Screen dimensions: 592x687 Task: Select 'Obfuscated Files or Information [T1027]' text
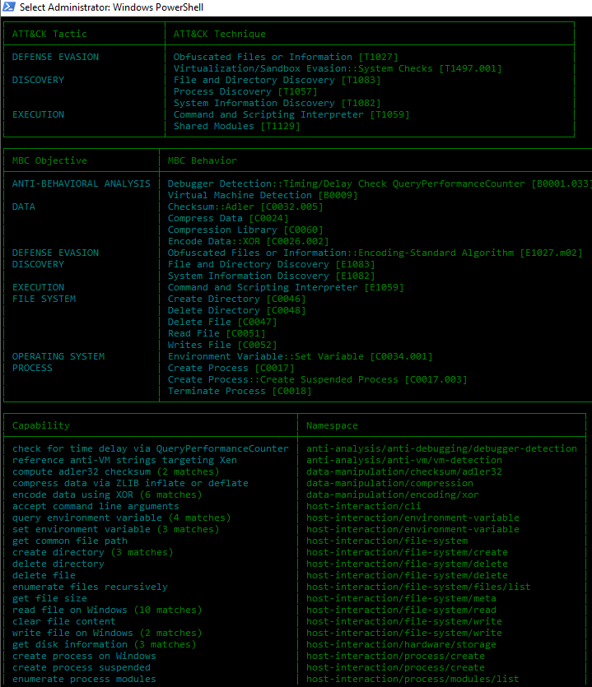286,57
